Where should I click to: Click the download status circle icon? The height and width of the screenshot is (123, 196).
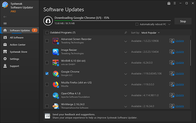point(48,21)
